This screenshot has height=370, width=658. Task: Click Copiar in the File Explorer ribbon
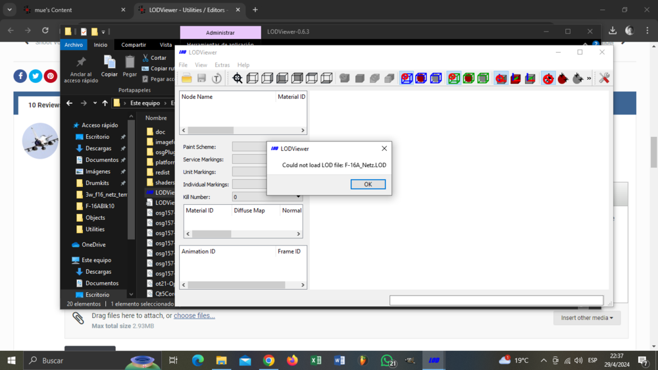109,66
